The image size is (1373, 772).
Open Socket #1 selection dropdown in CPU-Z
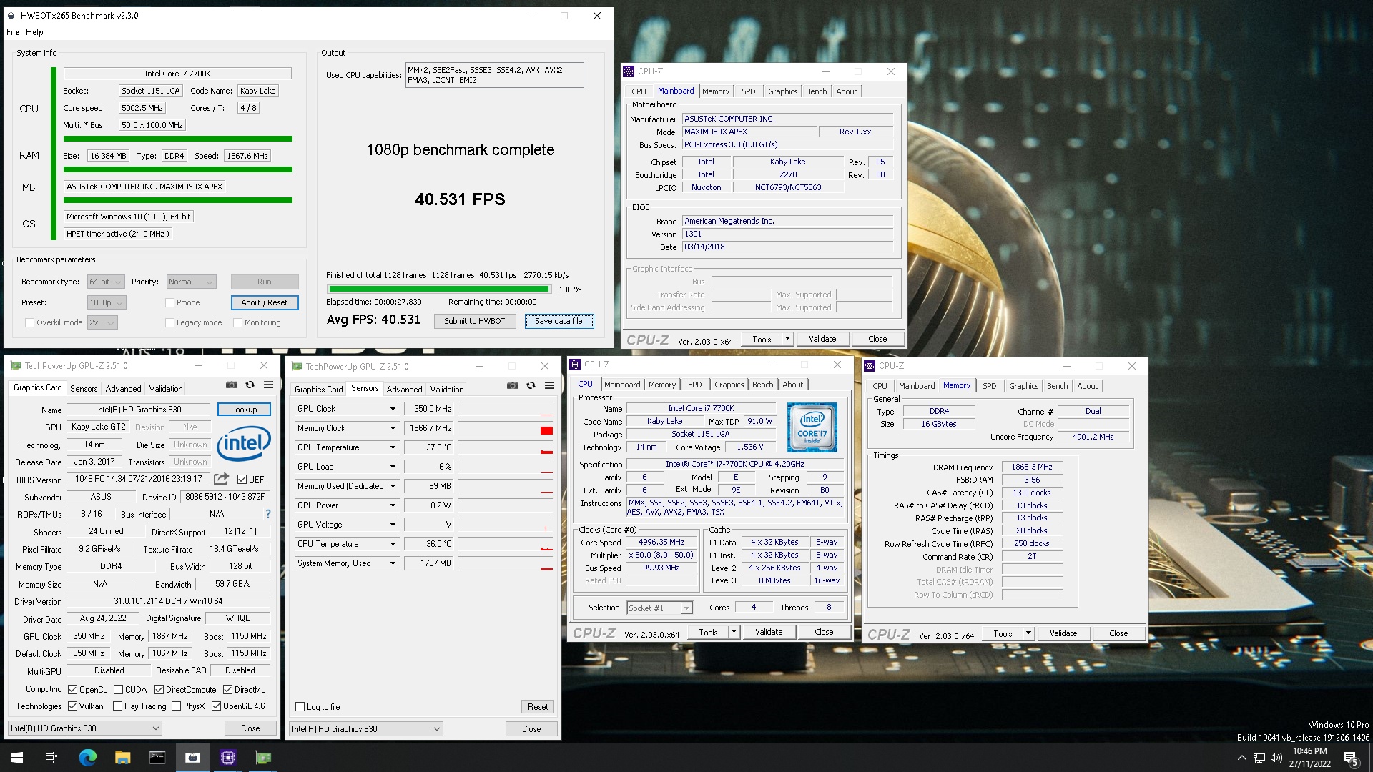pos(659,608)
